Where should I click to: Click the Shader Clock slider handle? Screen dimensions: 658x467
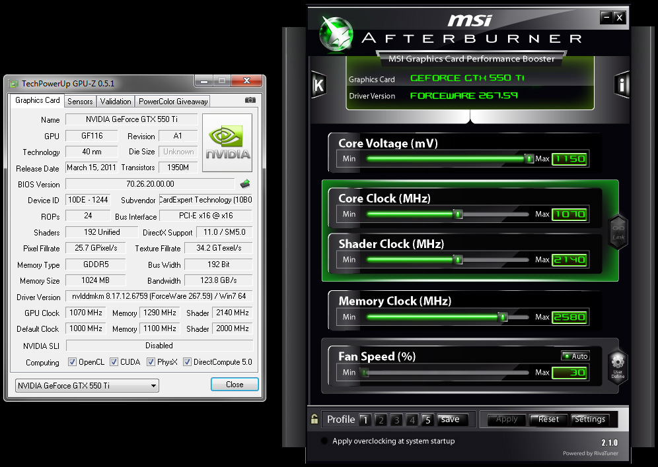(458, 260)
